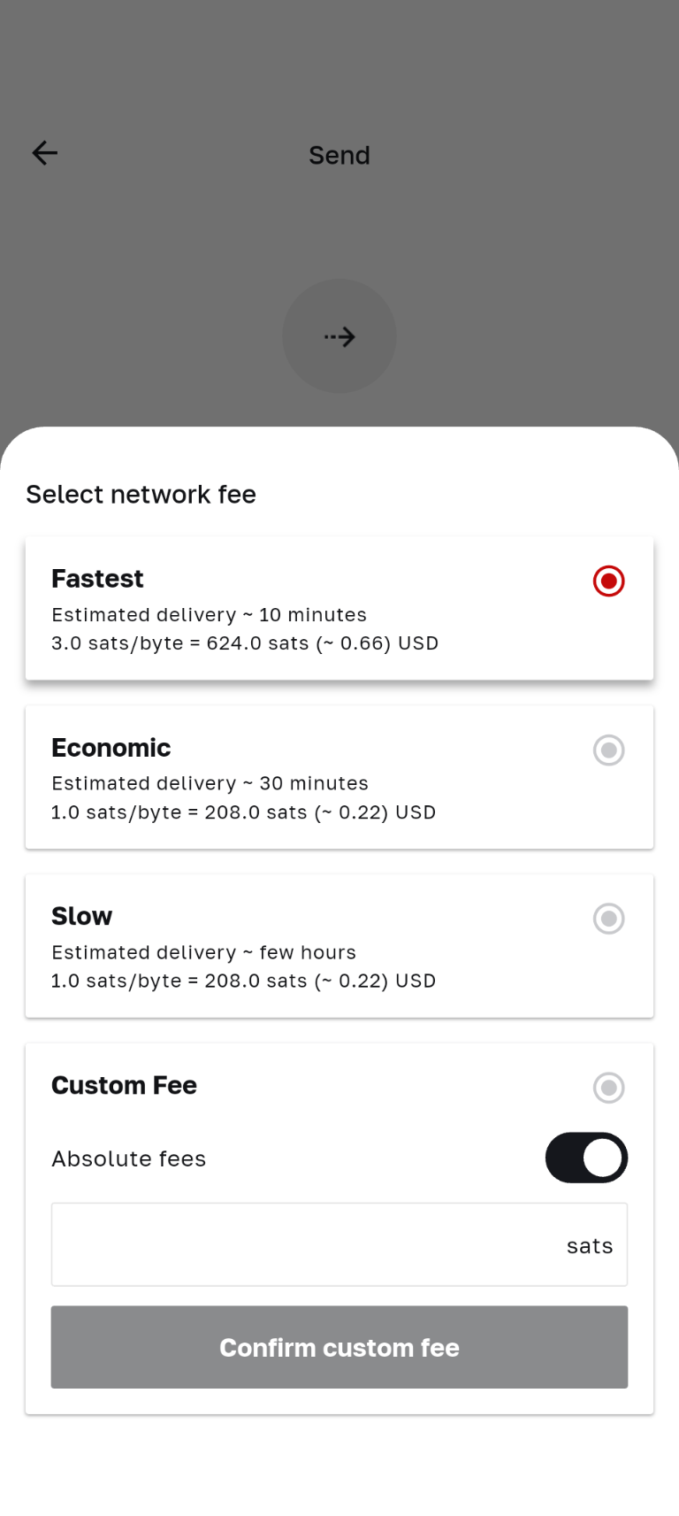Click the Fastest option title

tap(97, 579)
